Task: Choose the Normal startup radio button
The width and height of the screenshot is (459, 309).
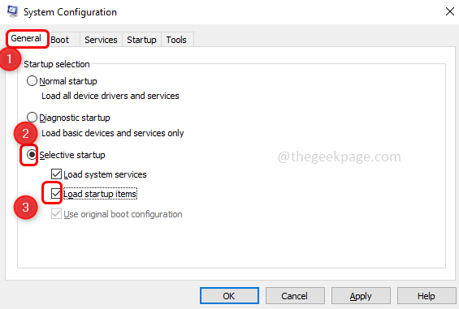Action: click(32, 81)
